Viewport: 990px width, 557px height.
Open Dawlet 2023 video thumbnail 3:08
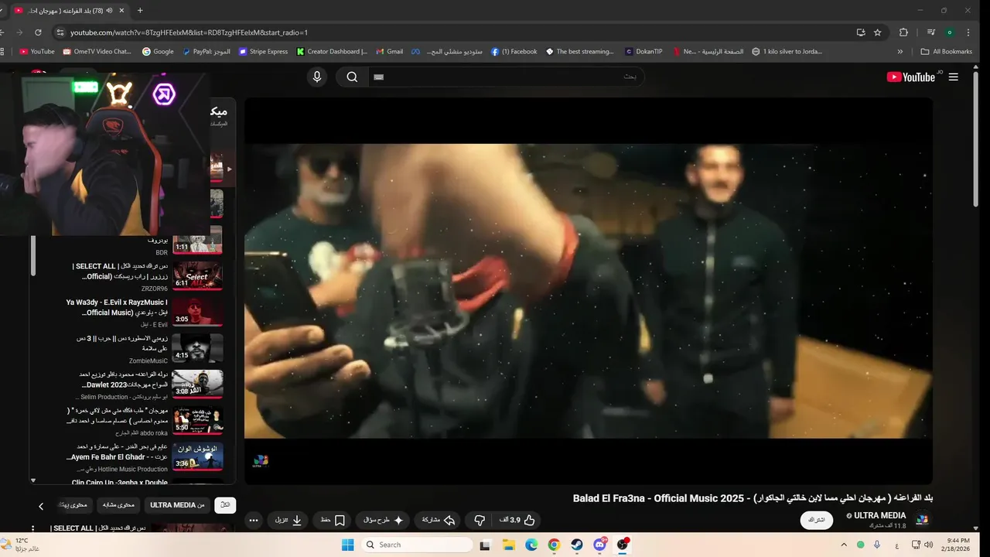197,384
